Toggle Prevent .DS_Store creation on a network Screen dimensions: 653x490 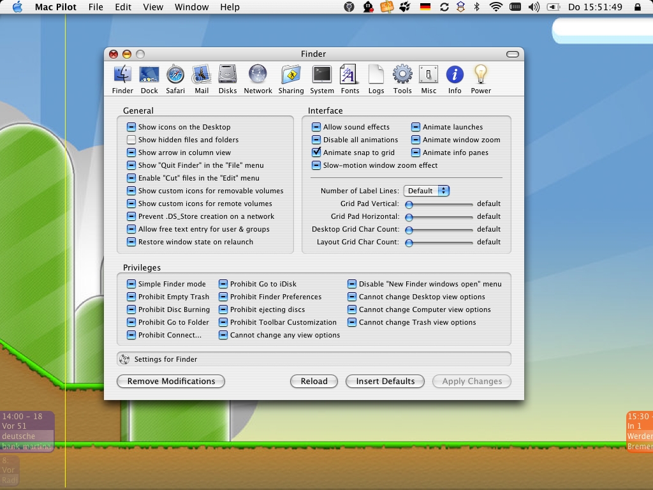point(131,216)
